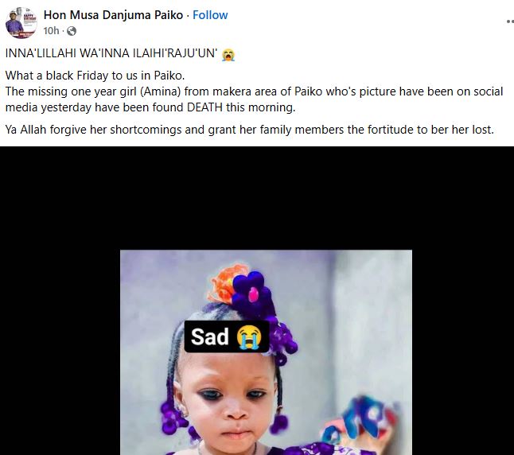This screenshot has width=514, height=455.
Task: Click the INNA'LILLAHI WA'INNA ILAIHI'RAJU'UN line
Action: (111, 55)
